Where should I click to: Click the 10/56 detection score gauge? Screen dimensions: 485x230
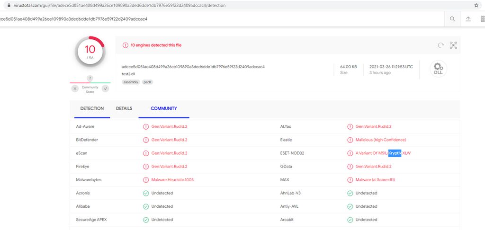pos(90,52)
